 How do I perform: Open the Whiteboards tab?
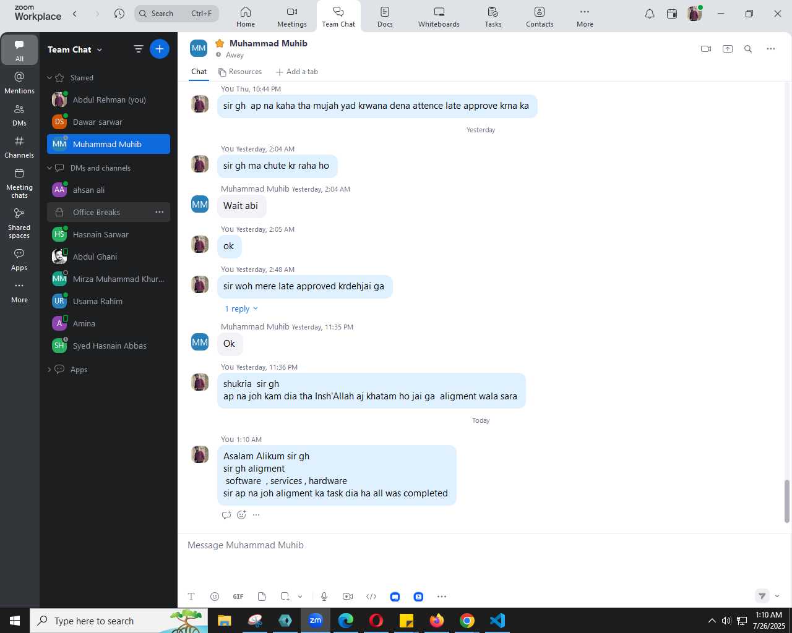coord(439,17)
